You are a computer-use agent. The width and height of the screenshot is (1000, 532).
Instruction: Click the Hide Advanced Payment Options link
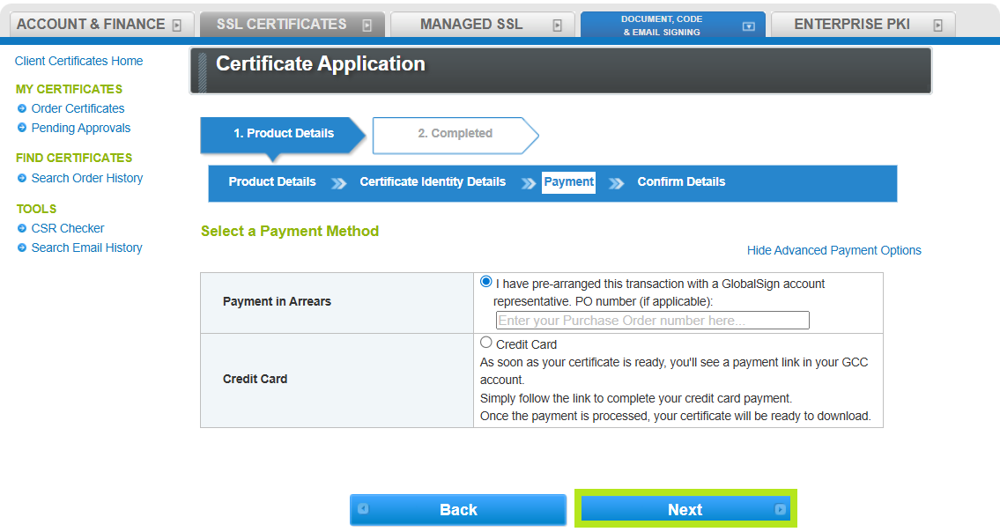pyautogui.click(x=833, y=250)
